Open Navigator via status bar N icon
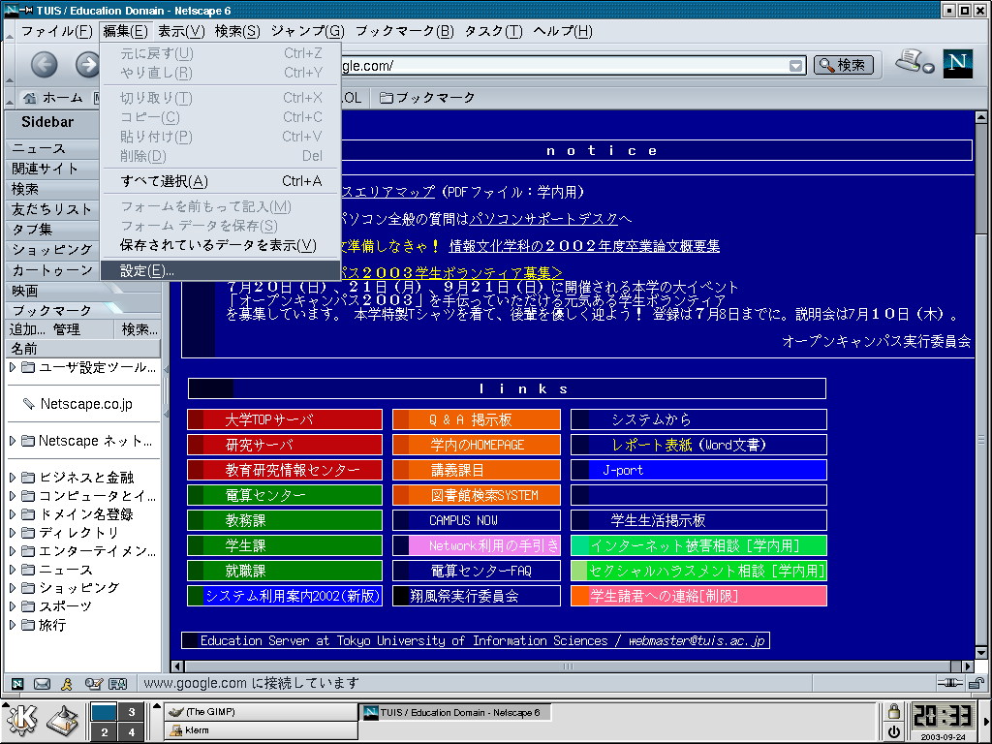 click(17, 683)
